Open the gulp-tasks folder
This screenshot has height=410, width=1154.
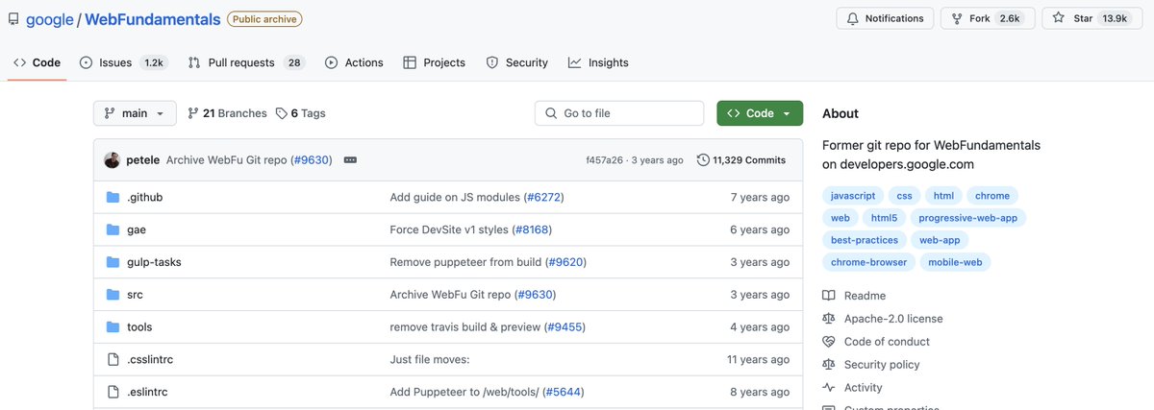154,262
